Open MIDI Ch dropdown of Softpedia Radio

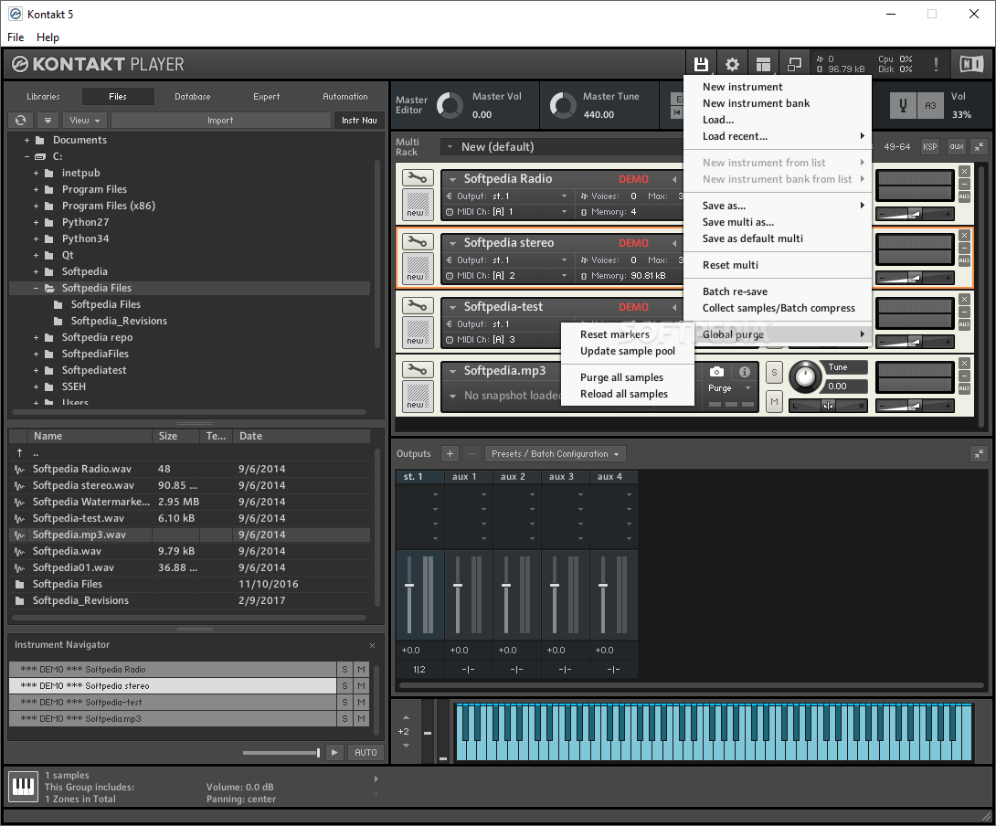point(507,212)
